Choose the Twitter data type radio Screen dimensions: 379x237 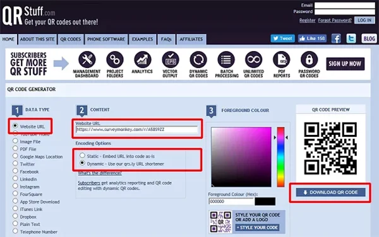pos(15,163)
